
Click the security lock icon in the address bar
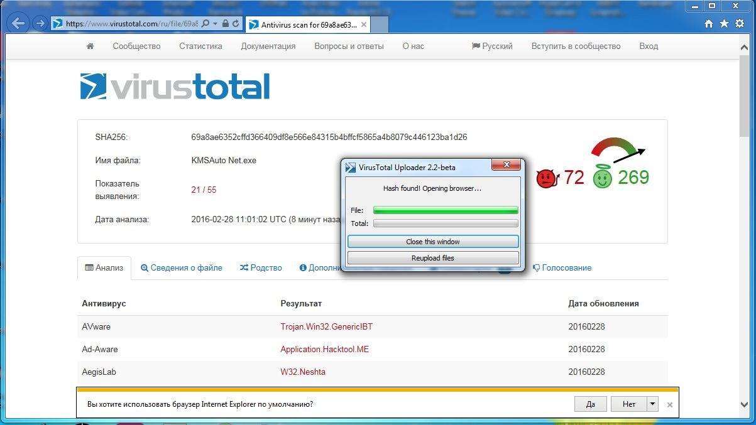point(226,24)
